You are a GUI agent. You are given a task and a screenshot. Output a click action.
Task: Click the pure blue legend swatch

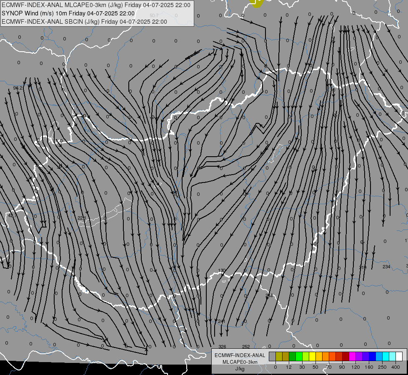pyautogui.click(x=373, y=357)
